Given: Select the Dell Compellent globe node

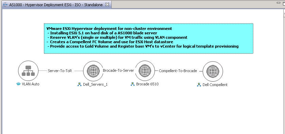Looking at the screenshot, I should click(213, 71).
